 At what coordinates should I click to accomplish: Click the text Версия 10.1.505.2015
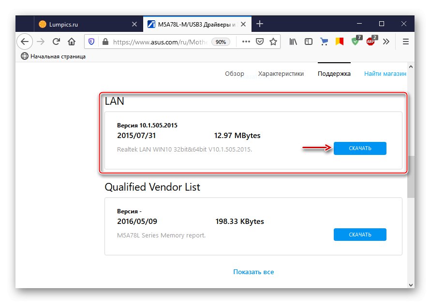coord(147,125)
